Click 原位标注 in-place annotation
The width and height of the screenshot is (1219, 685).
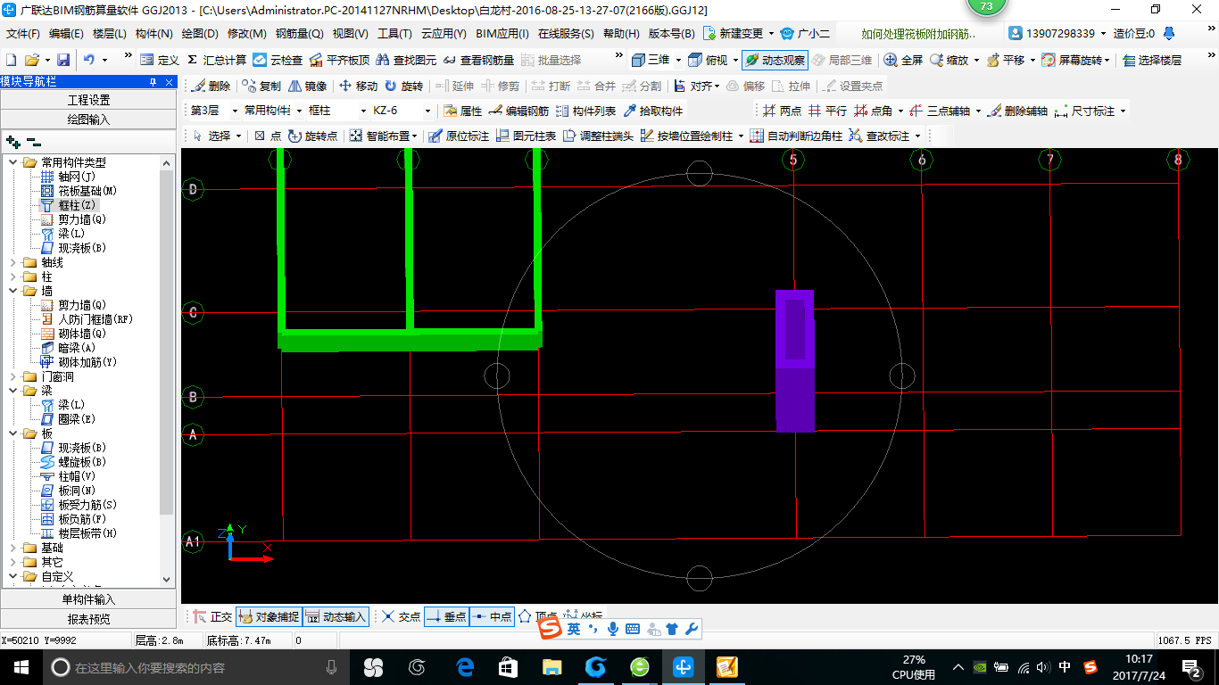[x=459, y=136]
